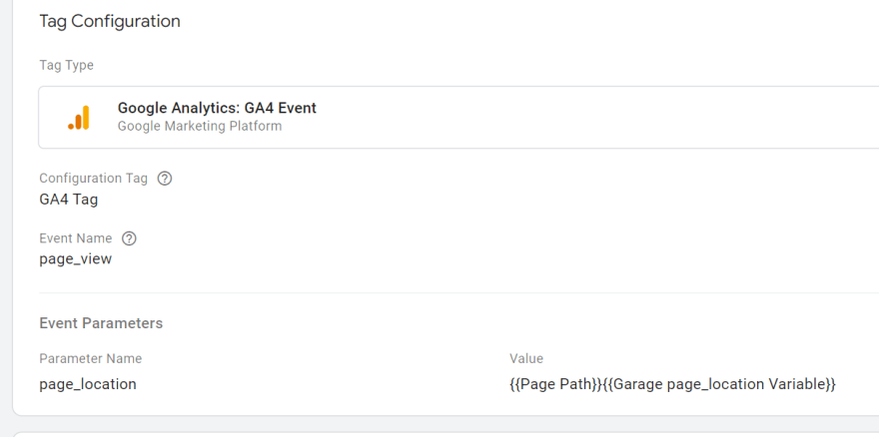Click the Google Marketing Platform subtitle
This screenshot has width=879, height=437.
pos(200,126)
